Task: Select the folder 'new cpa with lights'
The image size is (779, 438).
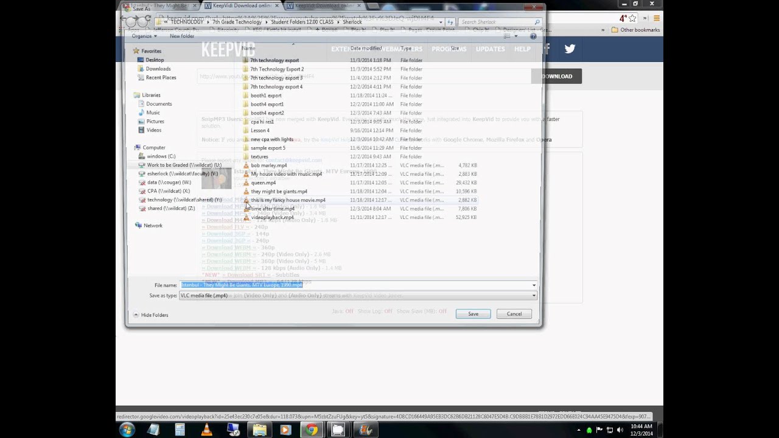Action: (272, 139)
